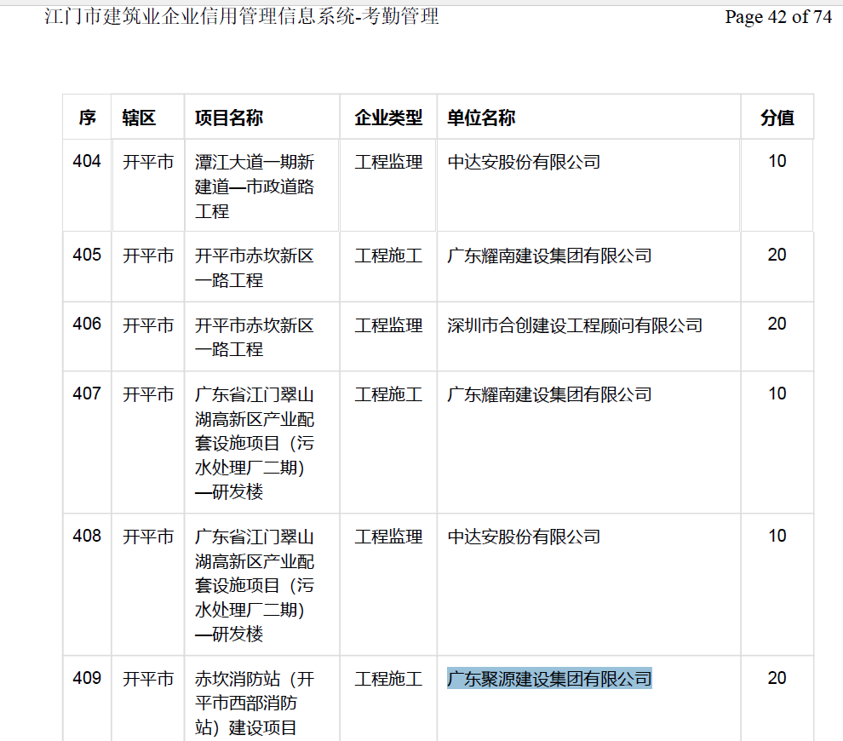This screenshot has height=741, width=843.
Task: Click 工程施工 in row 407
Action: [388, 394]
